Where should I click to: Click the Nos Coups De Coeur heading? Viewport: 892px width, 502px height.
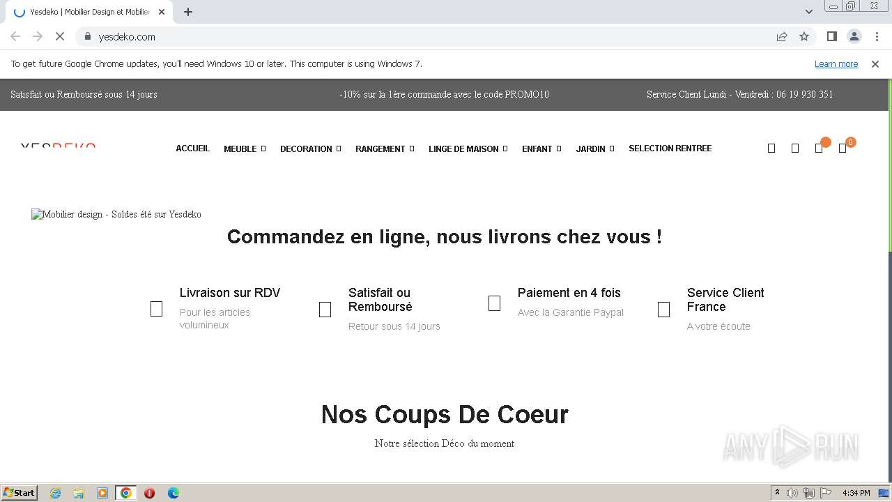[445, 414]
